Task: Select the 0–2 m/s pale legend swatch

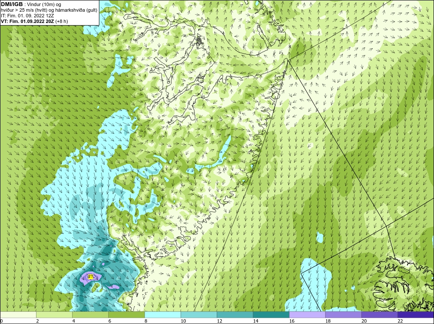Action: click(18, 315)
